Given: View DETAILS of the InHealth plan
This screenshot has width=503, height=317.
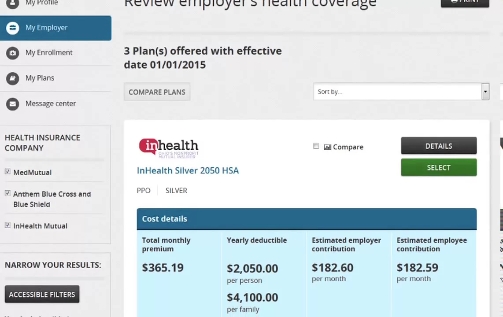Looking at the screenshot, I should [439, 146].
